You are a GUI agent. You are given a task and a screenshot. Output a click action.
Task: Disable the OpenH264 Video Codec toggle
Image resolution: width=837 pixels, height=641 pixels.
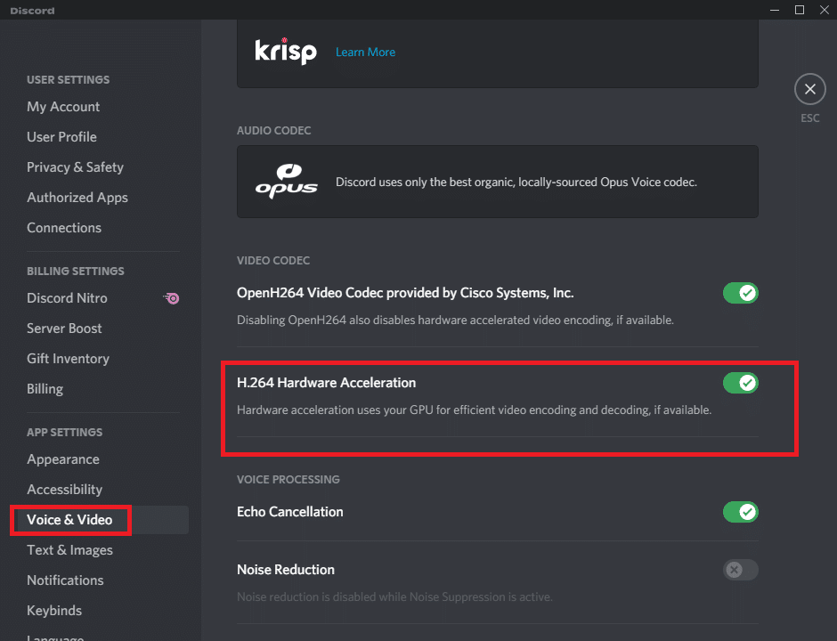[740, 293]
